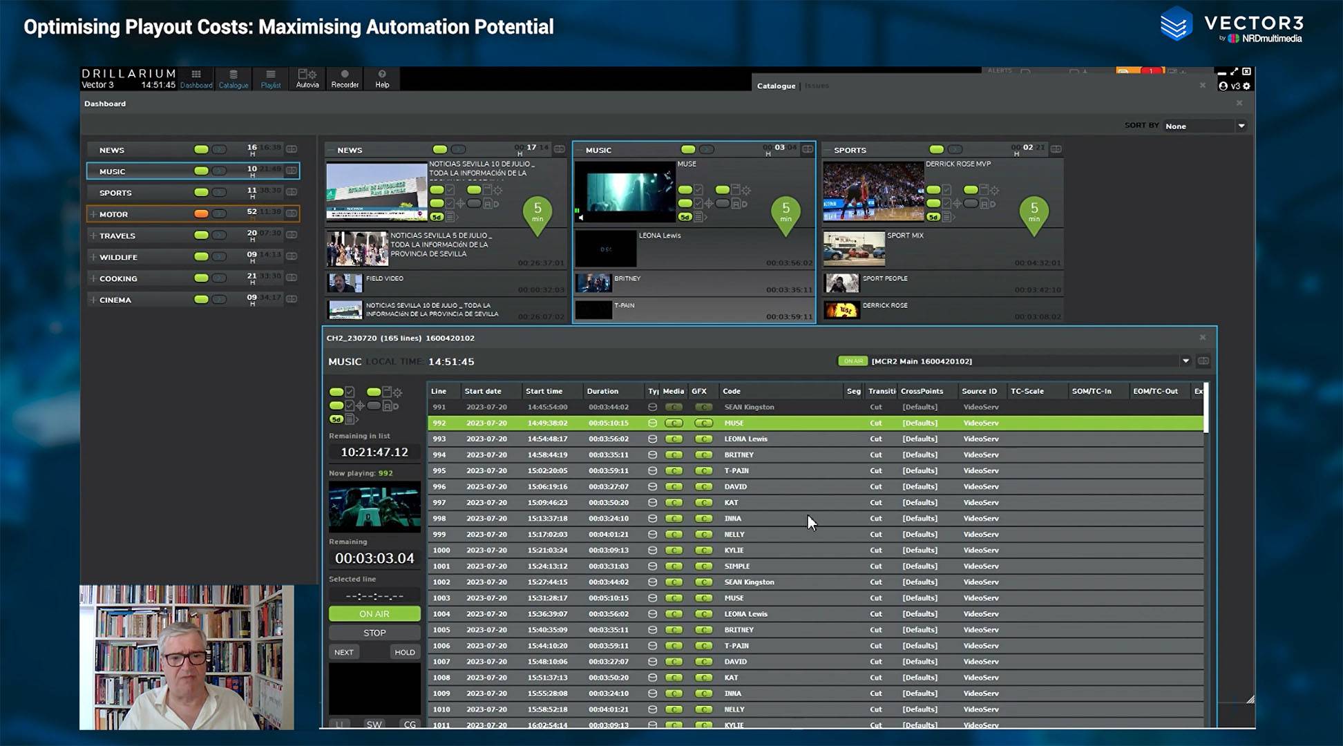Expand the TRAVELS channel row
Image resolution: width=1343 pixels, height=746 pixels.
point(93,236)
